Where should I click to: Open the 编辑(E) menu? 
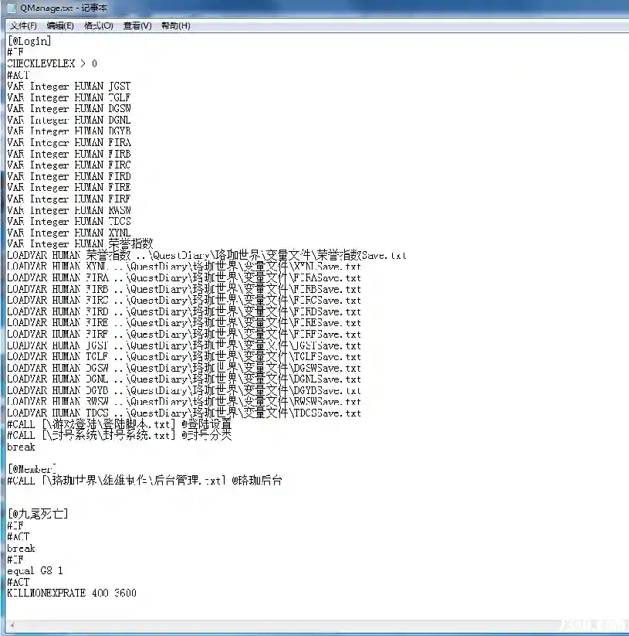click(60, 26)
